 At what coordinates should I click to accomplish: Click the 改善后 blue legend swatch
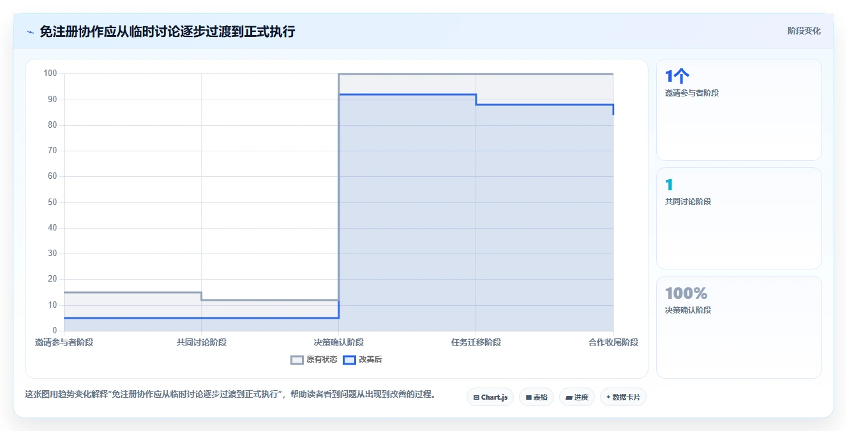pyautogui.click(x=349, y=359)
